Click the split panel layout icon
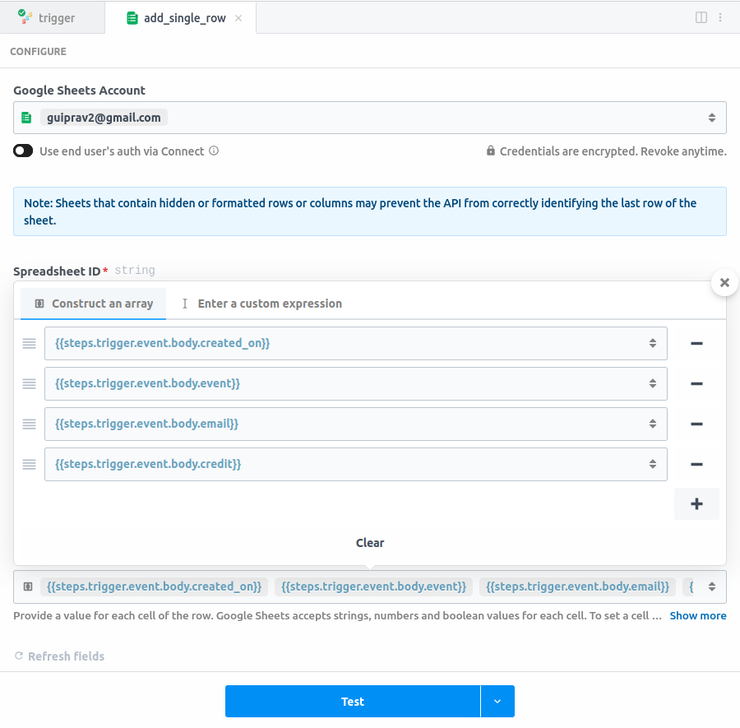 coord(701,17)
